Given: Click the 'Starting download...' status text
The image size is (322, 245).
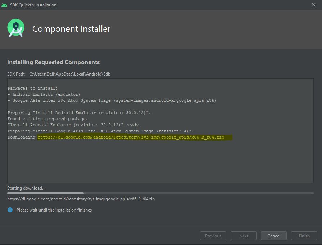Looking at the screenshot, I should tap(26, 188).
